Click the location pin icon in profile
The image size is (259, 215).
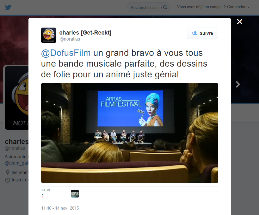(x=8, y=173)
